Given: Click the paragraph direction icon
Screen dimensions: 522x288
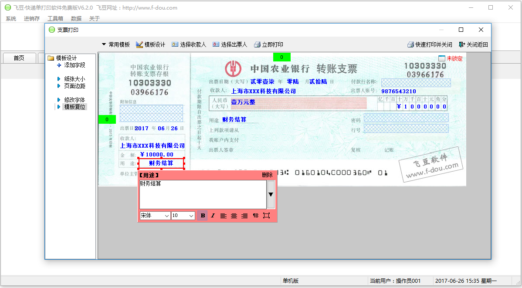Looking at the screenshot, I should tap(255, 216).
